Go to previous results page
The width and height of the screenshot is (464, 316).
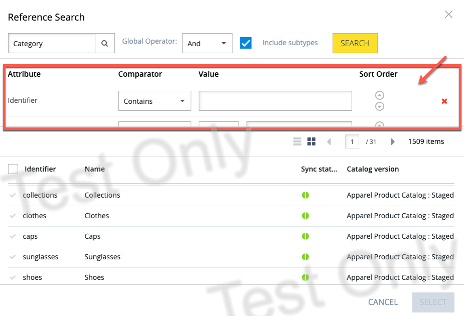(x=329, y=141)
